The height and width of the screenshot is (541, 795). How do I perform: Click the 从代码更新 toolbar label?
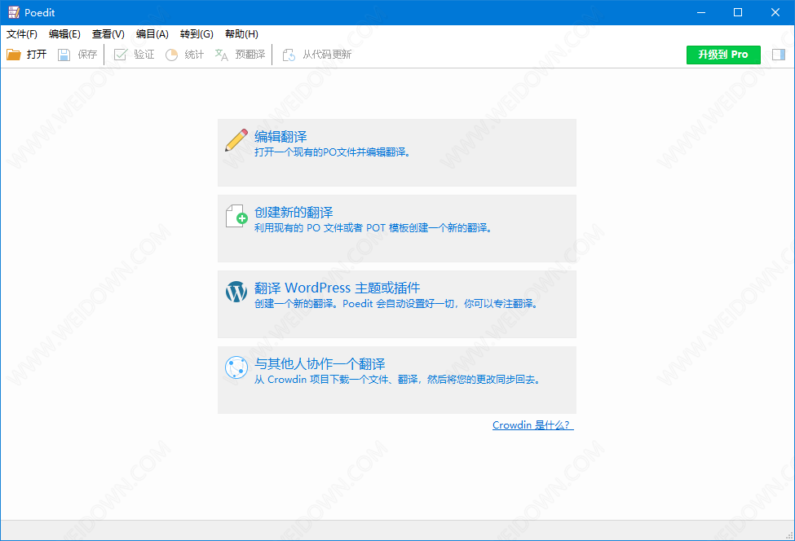click(x=327, y=55)
